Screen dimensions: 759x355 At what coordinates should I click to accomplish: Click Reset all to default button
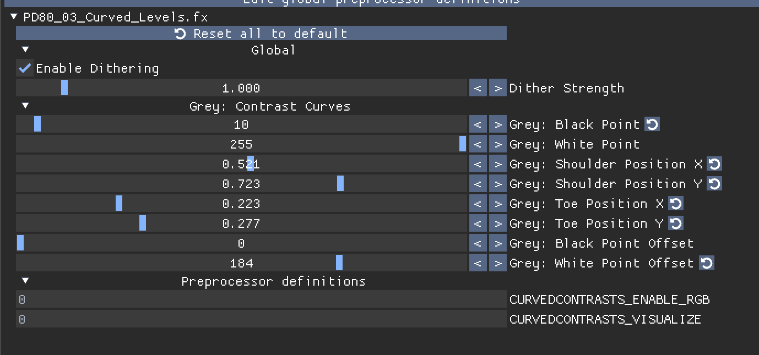pyautogui.click(x=261, y=34)
